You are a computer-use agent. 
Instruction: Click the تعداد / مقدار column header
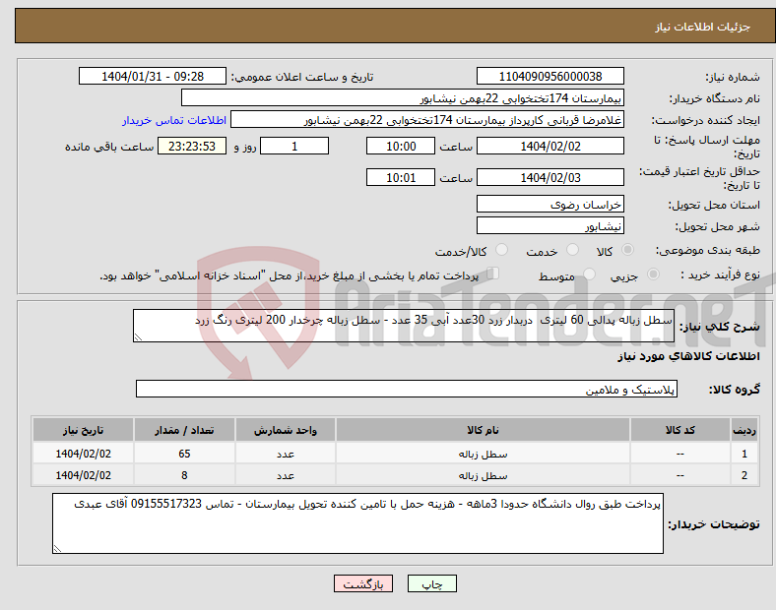[x=184, y=430]
